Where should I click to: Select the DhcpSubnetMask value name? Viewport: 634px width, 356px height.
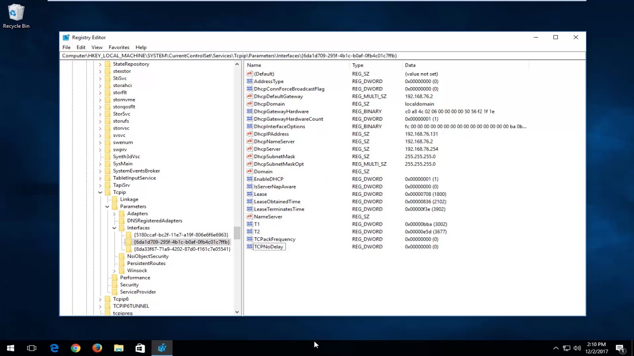(274, 157)
